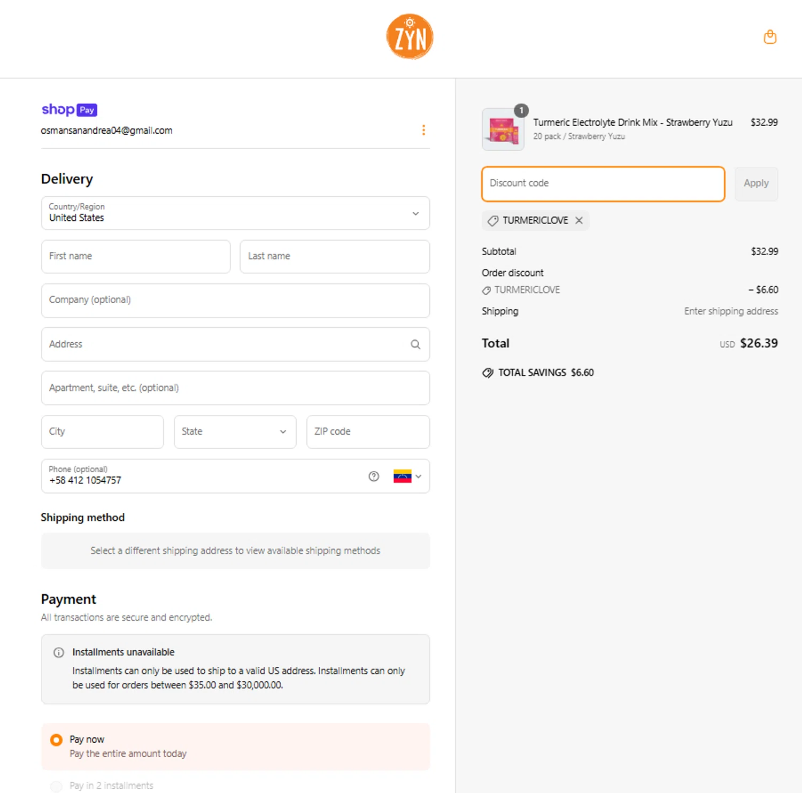Click the Last name field
Image resolution: width=802 pixels, height=793 pixels.
point(335,256)
